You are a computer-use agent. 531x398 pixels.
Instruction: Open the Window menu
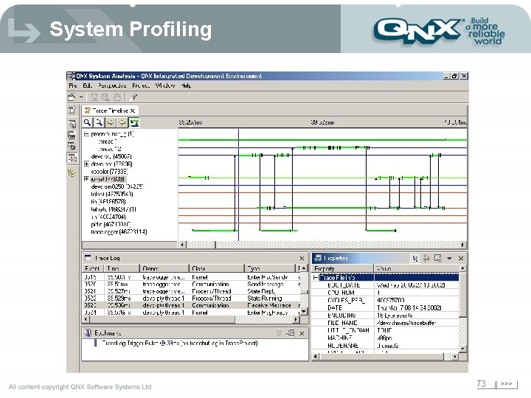click(x=165, y=85)
